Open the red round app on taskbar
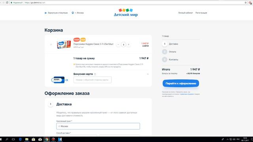The width and height of the screenshot is (253, 142). point(53,139)
